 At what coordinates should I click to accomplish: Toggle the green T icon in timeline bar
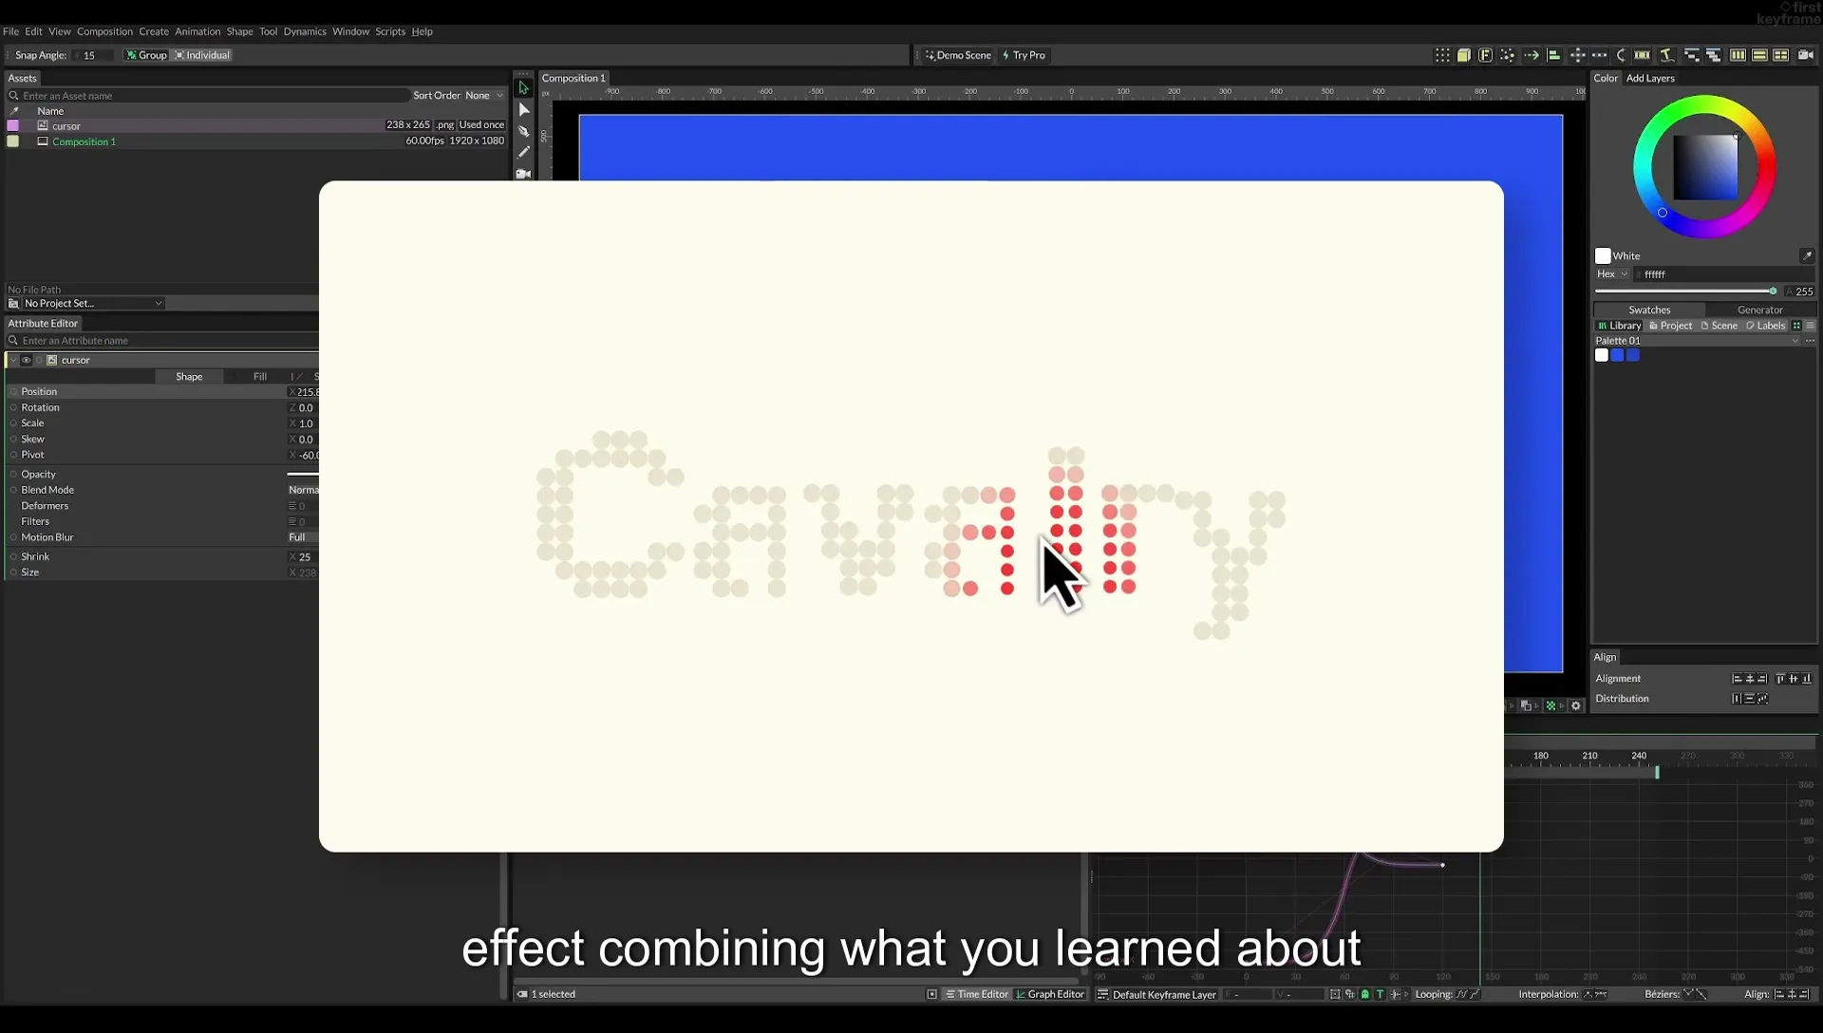coord(1380,994)
